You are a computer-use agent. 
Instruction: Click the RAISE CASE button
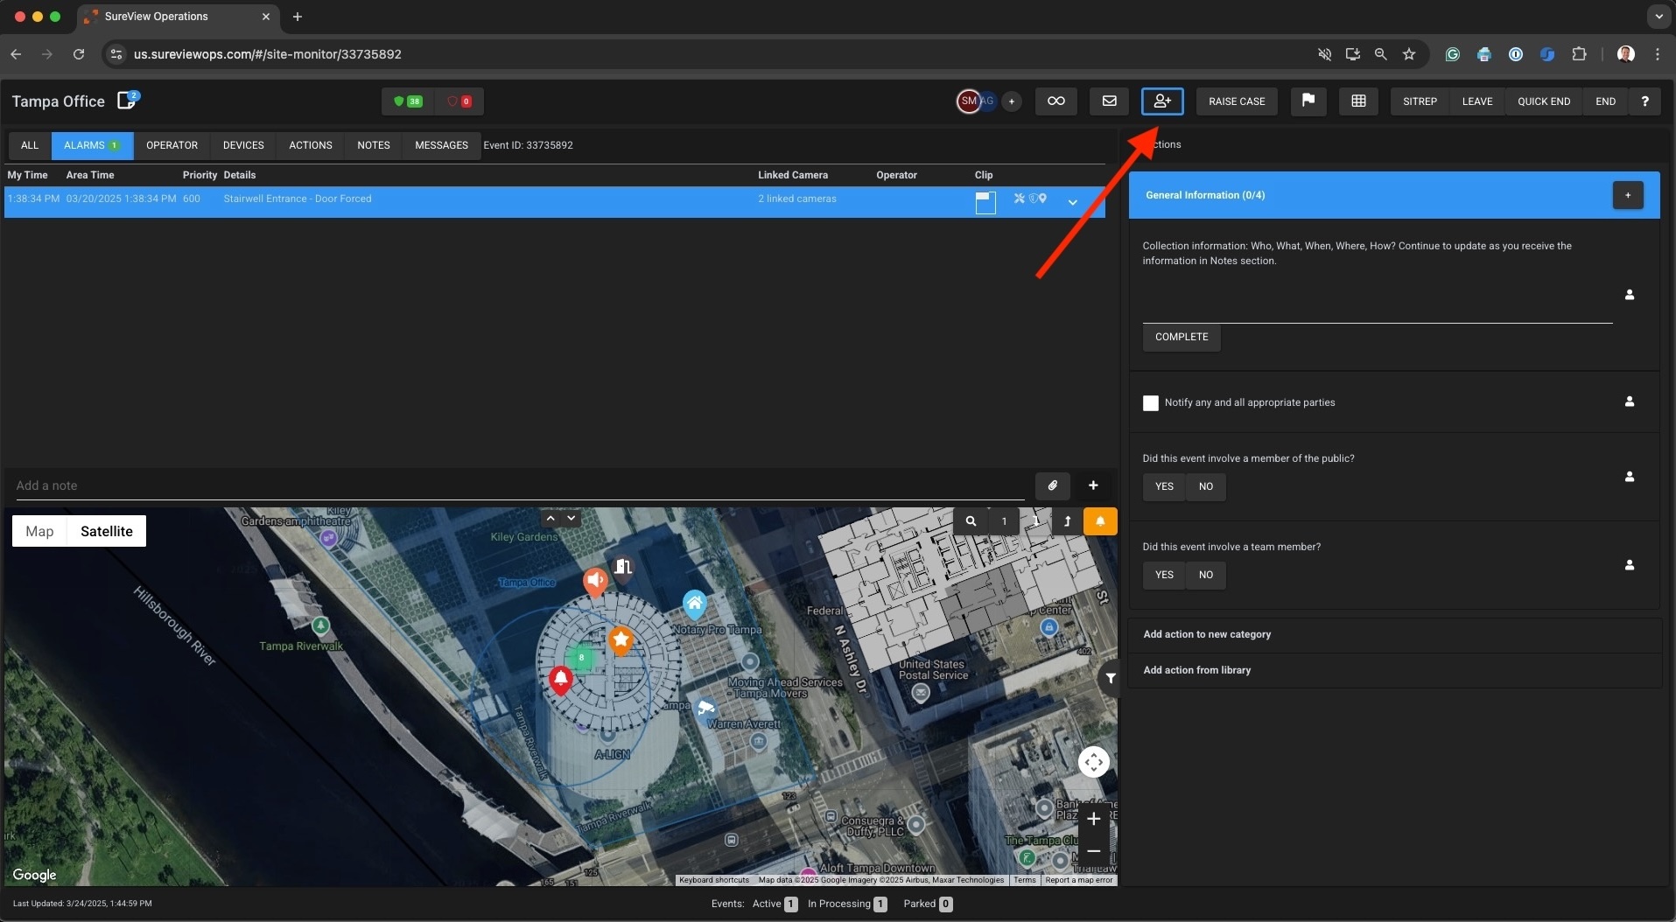pyautogui.click(x=1237, y=101)
